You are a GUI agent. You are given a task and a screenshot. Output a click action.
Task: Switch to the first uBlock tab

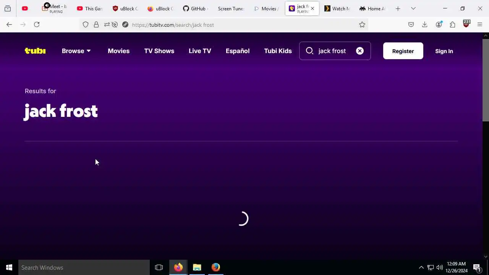click(125, 8)
